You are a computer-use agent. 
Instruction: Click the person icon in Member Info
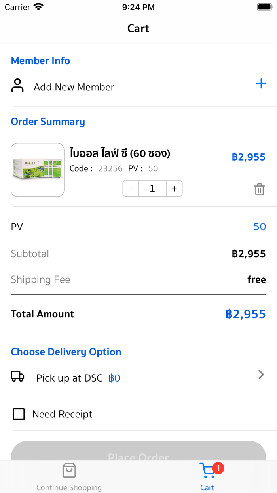click(x=17, y=85)
